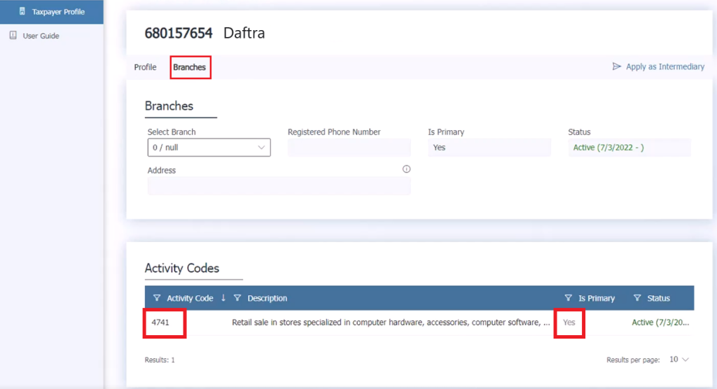
Task: Click the Is Primary field showing Yes
Action: coord(489,148)
